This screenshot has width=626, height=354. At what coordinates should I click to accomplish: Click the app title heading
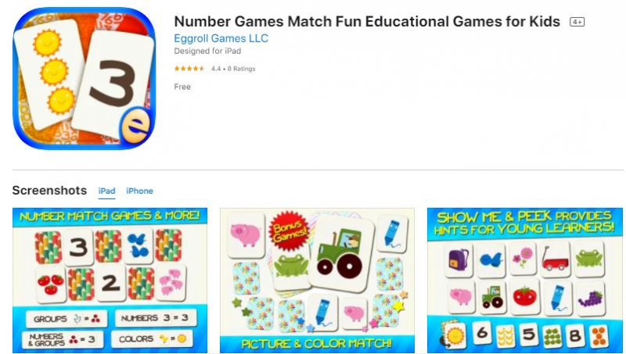pos(367,21)
